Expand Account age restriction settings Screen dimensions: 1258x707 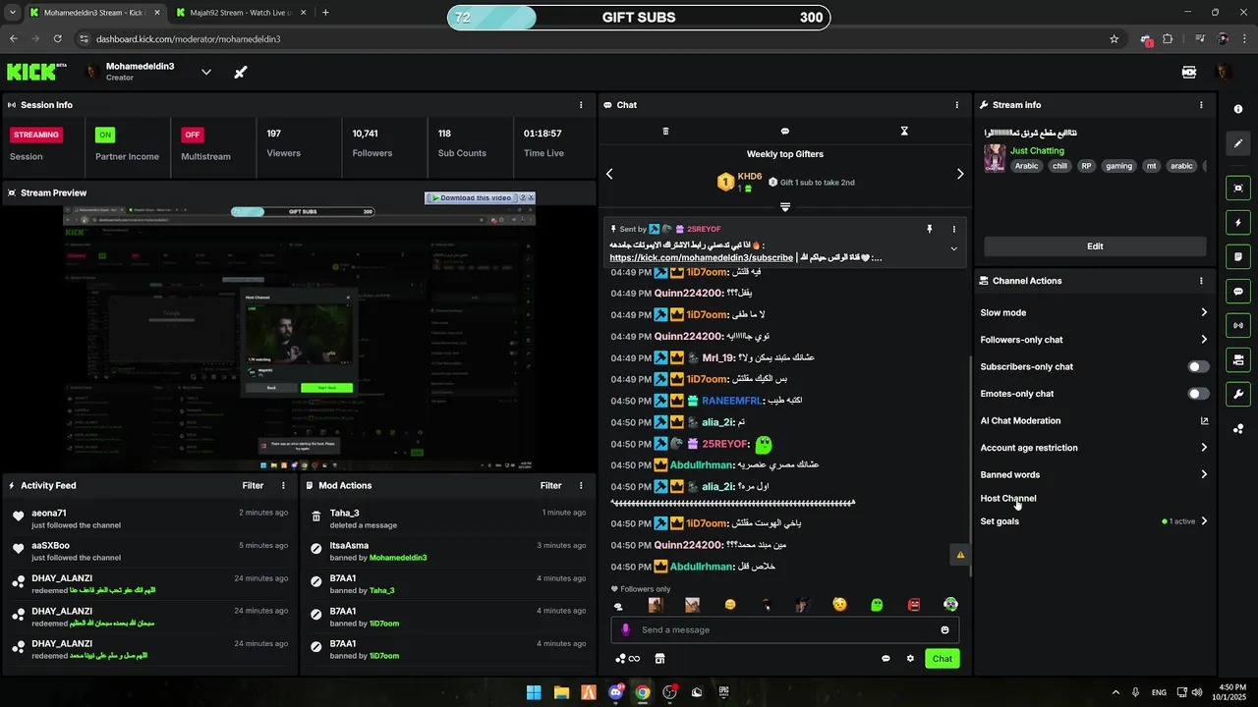[x=1204, y=448]
